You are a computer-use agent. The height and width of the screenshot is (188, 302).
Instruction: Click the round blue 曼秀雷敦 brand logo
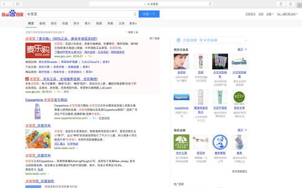pyautogui.click(x=220, y=142)
